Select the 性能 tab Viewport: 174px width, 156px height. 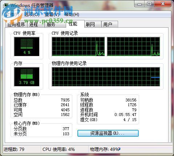tap(75, 24)
